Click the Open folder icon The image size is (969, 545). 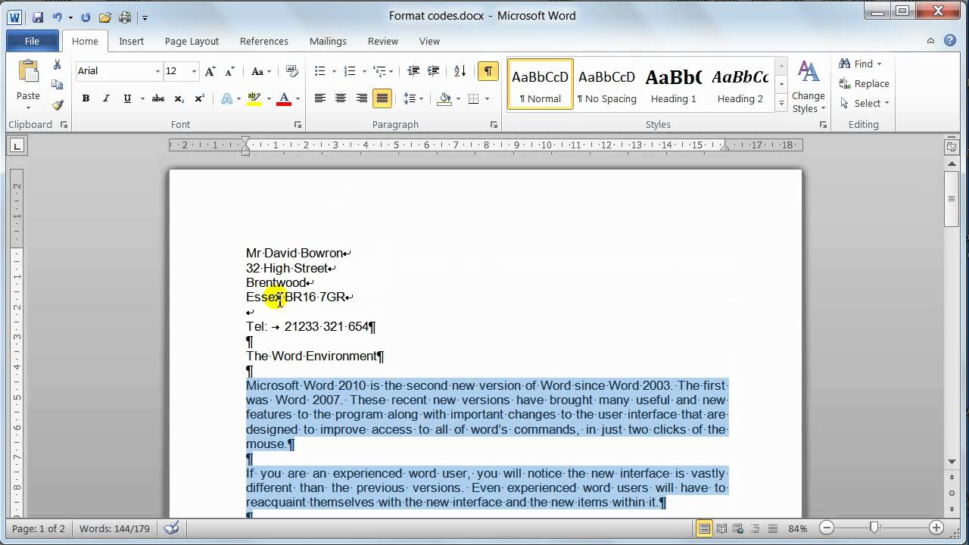(105, 17)
